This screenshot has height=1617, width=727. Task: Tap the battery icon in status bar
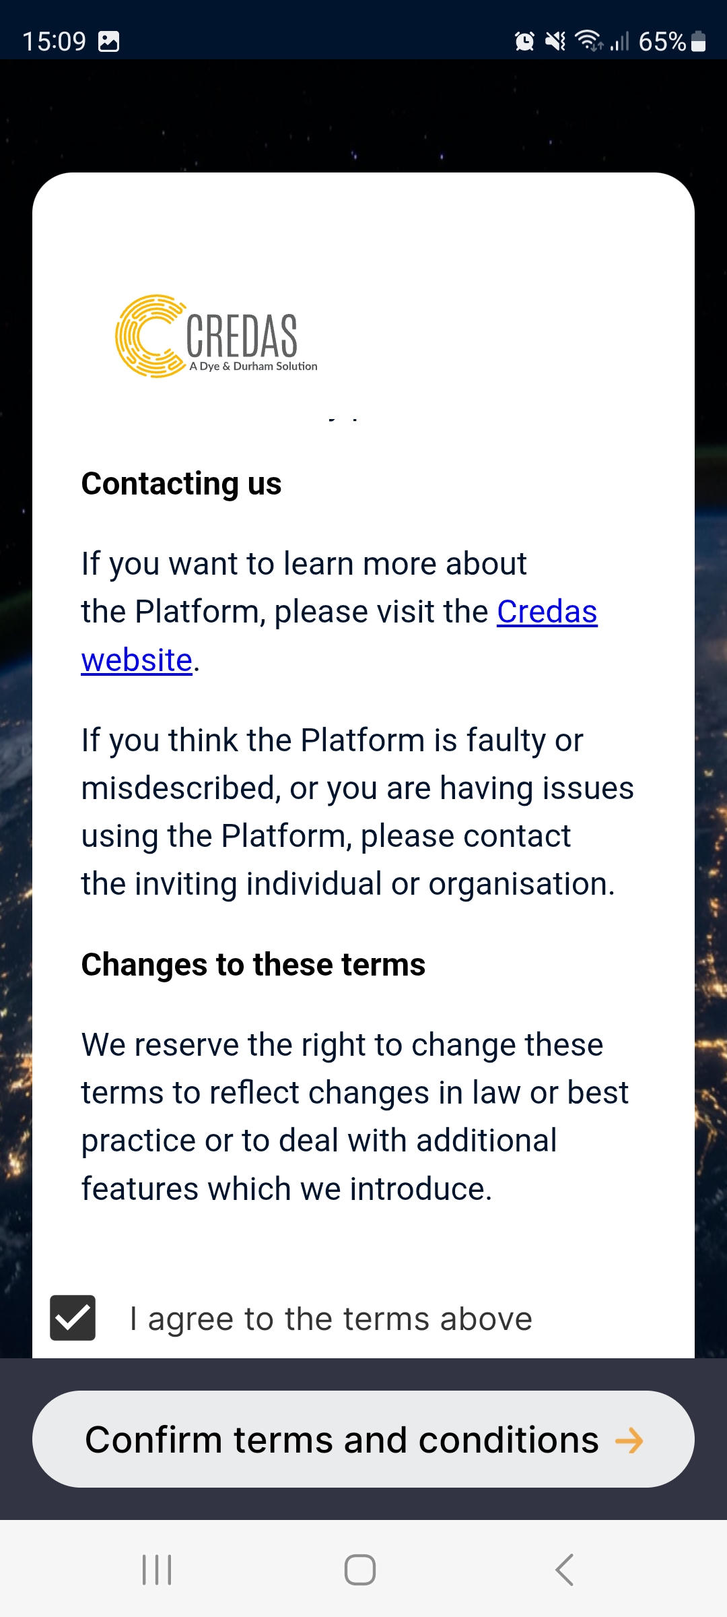click(699, 42)
